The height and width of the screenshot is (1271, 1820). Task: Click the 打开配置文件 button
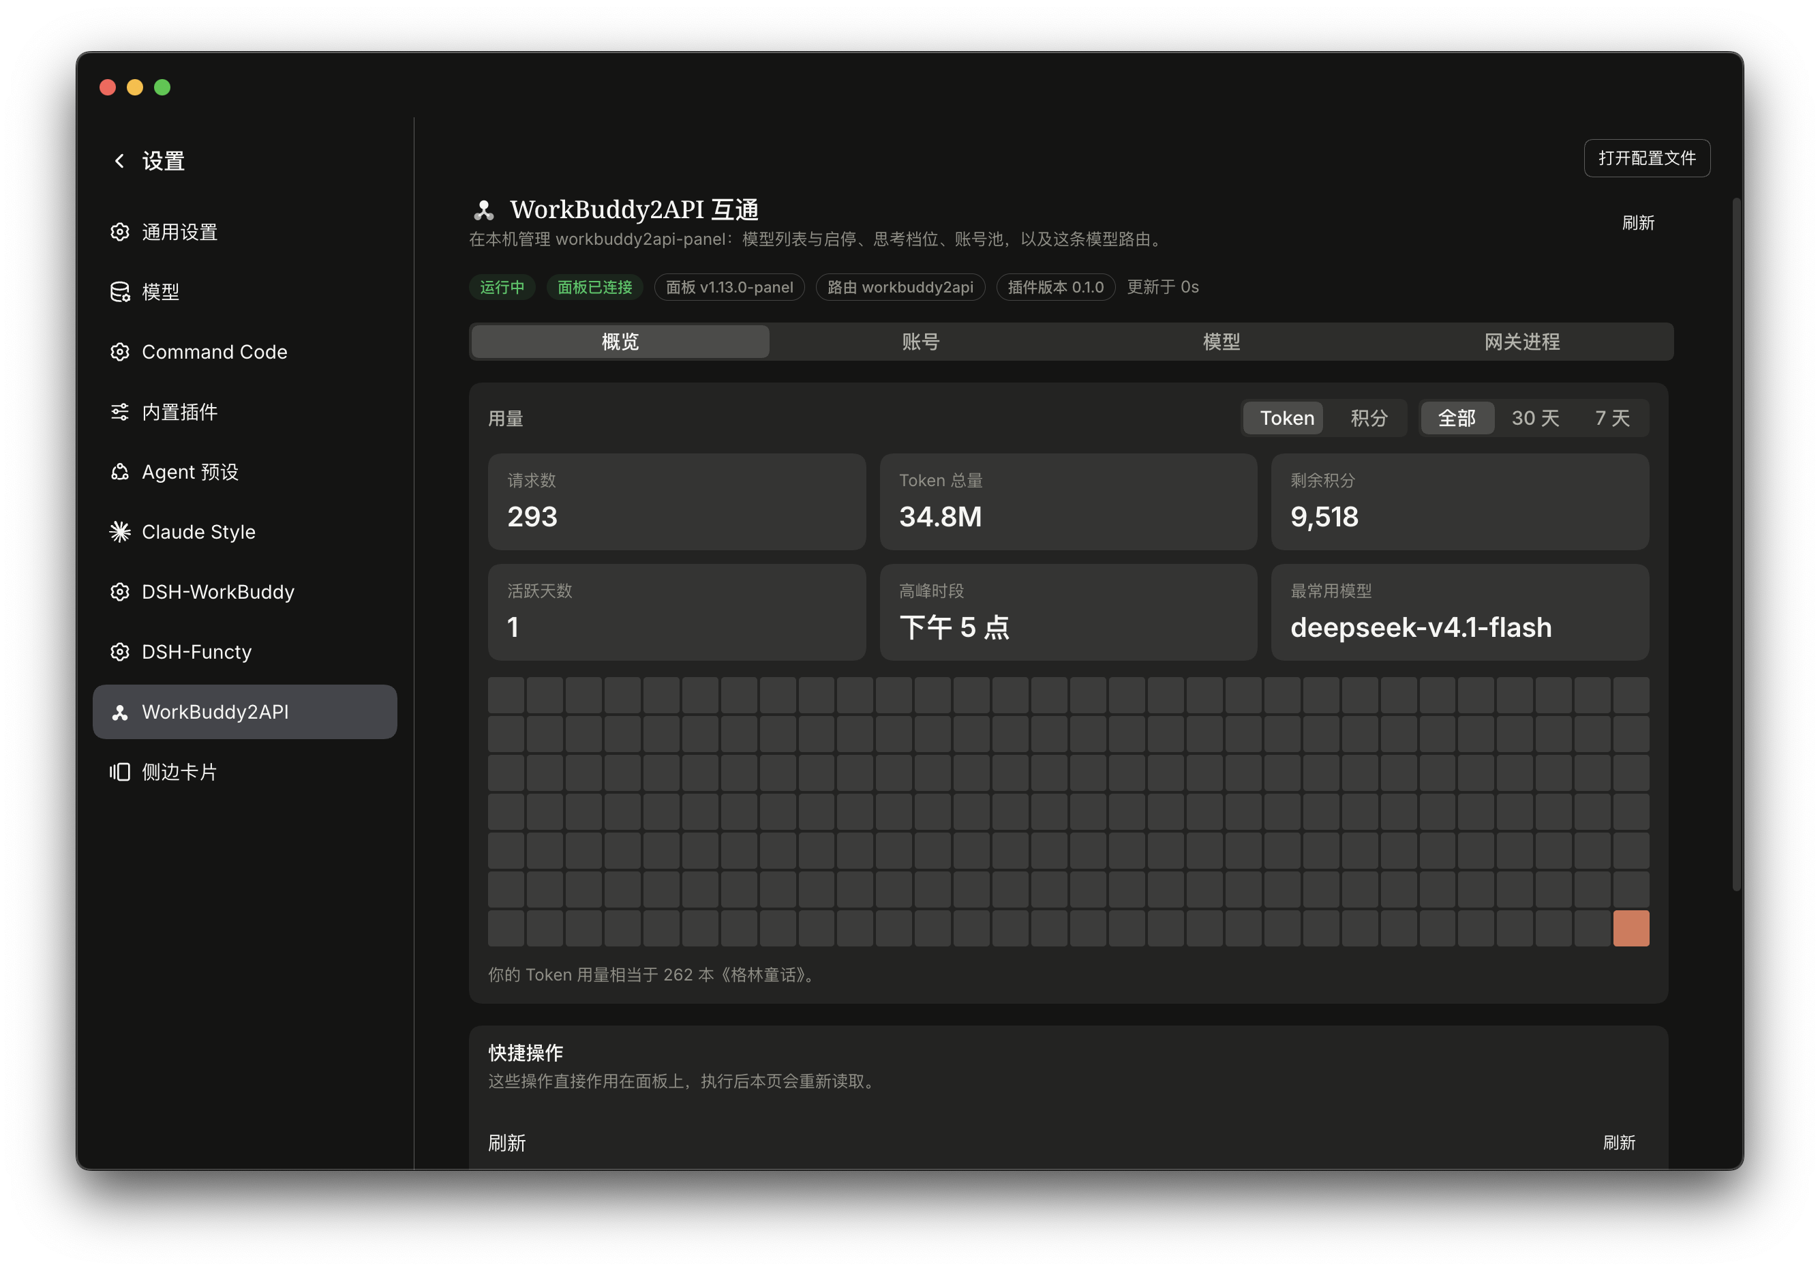[x=1646, y=158]
